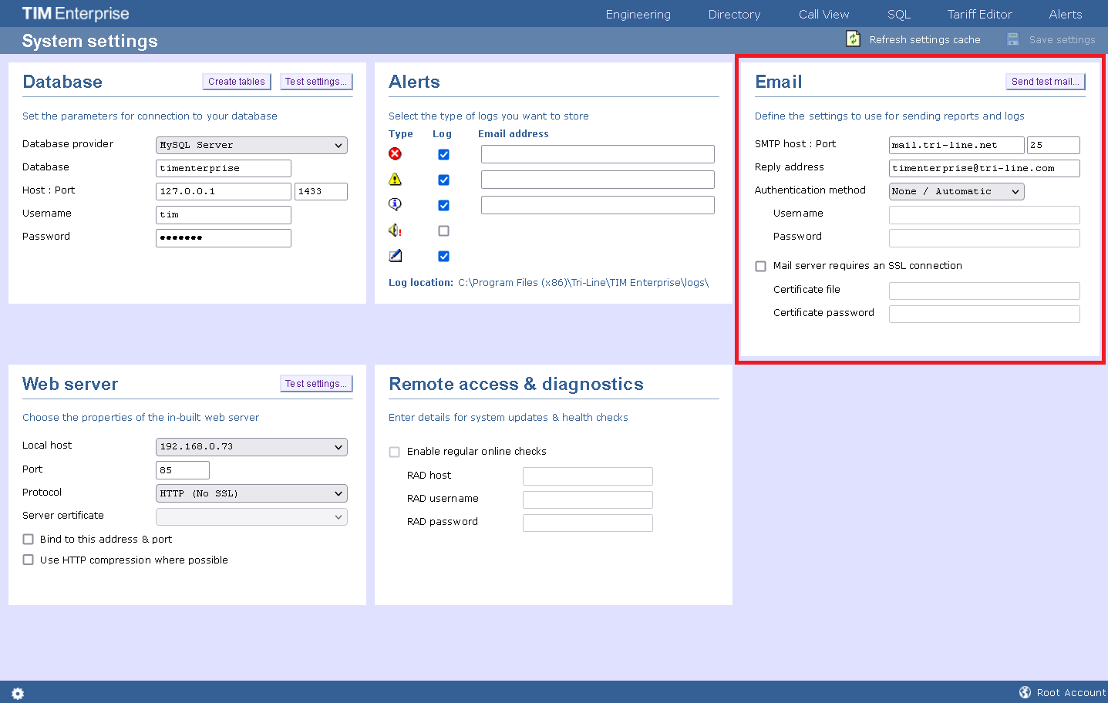This screenshot has height=703, width=1108.
Task: Toggle Use HTTP compression where possible
Action: pyautogui.click(x=28, y=560)
